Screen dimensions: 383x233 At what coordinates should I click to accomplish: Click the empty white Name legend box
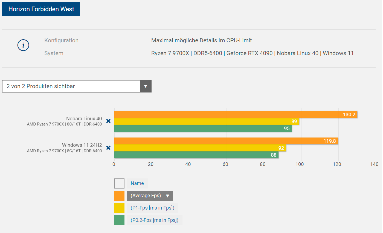(x=119, y=183)
